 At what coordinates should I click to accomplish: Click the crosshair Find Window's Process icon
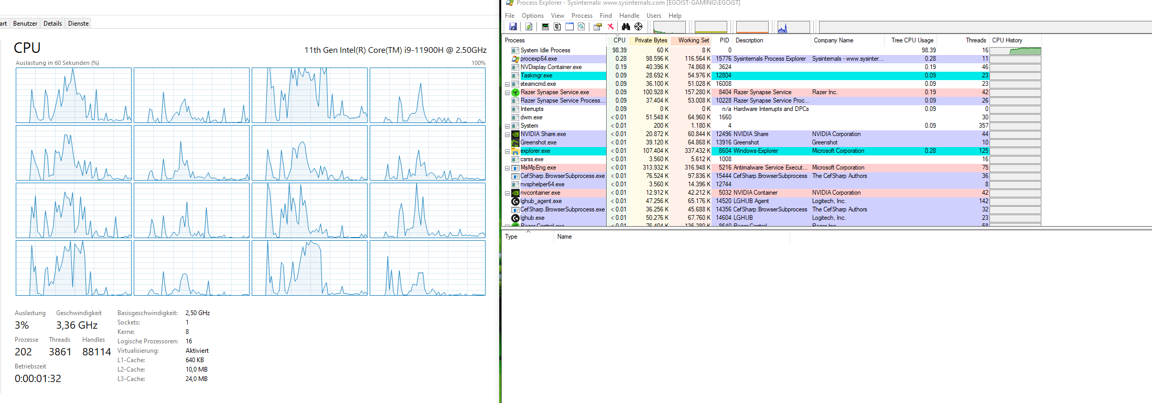coord(638,27)
